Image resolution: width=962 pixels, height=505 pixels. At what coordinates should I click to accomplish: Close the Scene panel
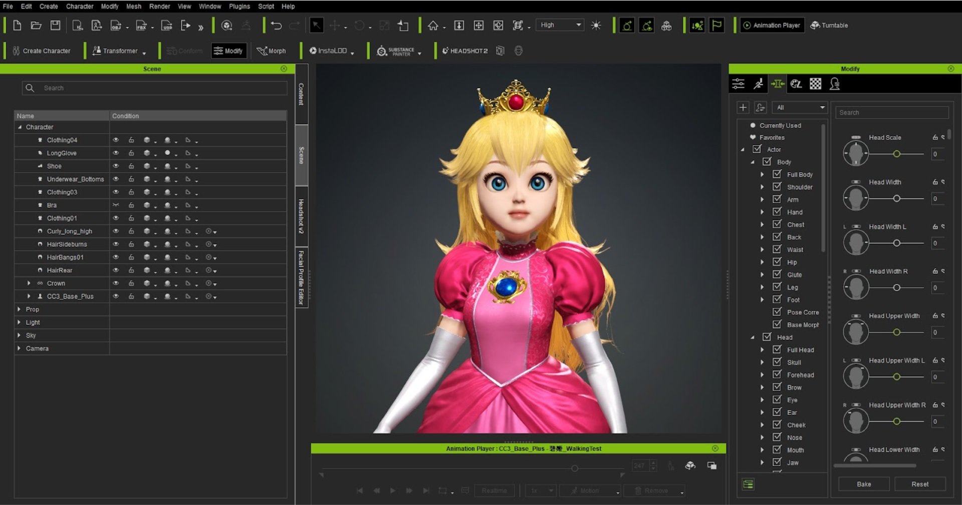click(x=284, y=69)
